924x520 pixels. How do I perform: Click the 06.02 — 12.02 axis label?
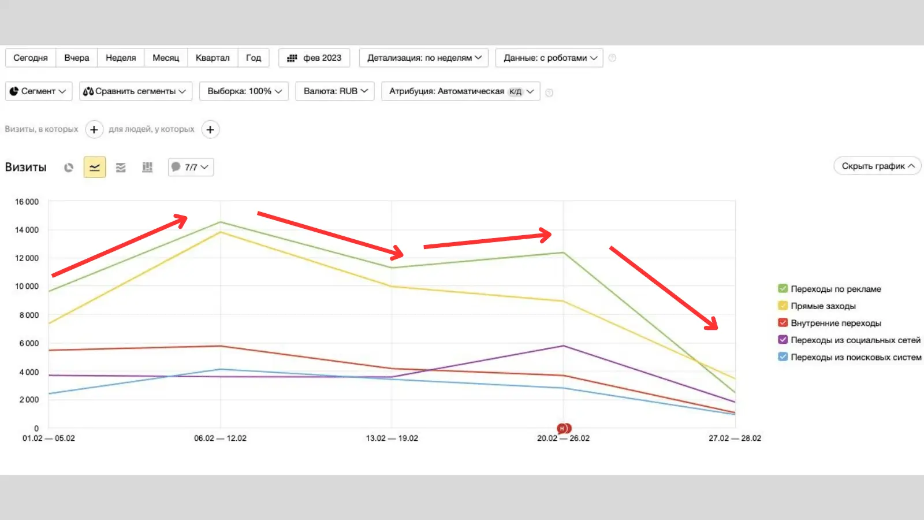click(220, 438)
